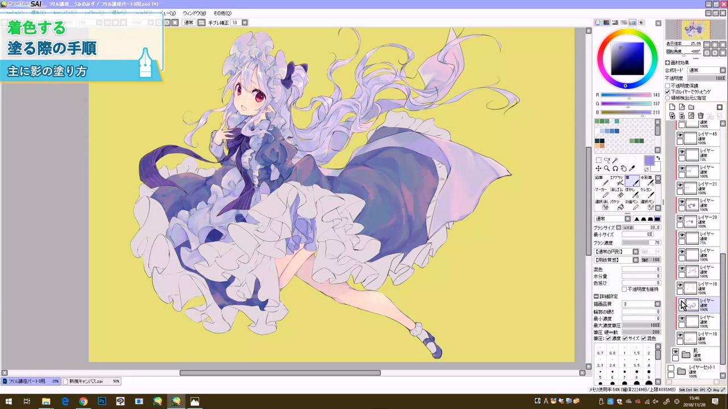Click the navigator canvas thumbnail
Screen dimensions: 728x409
click(x=696, y=30)
